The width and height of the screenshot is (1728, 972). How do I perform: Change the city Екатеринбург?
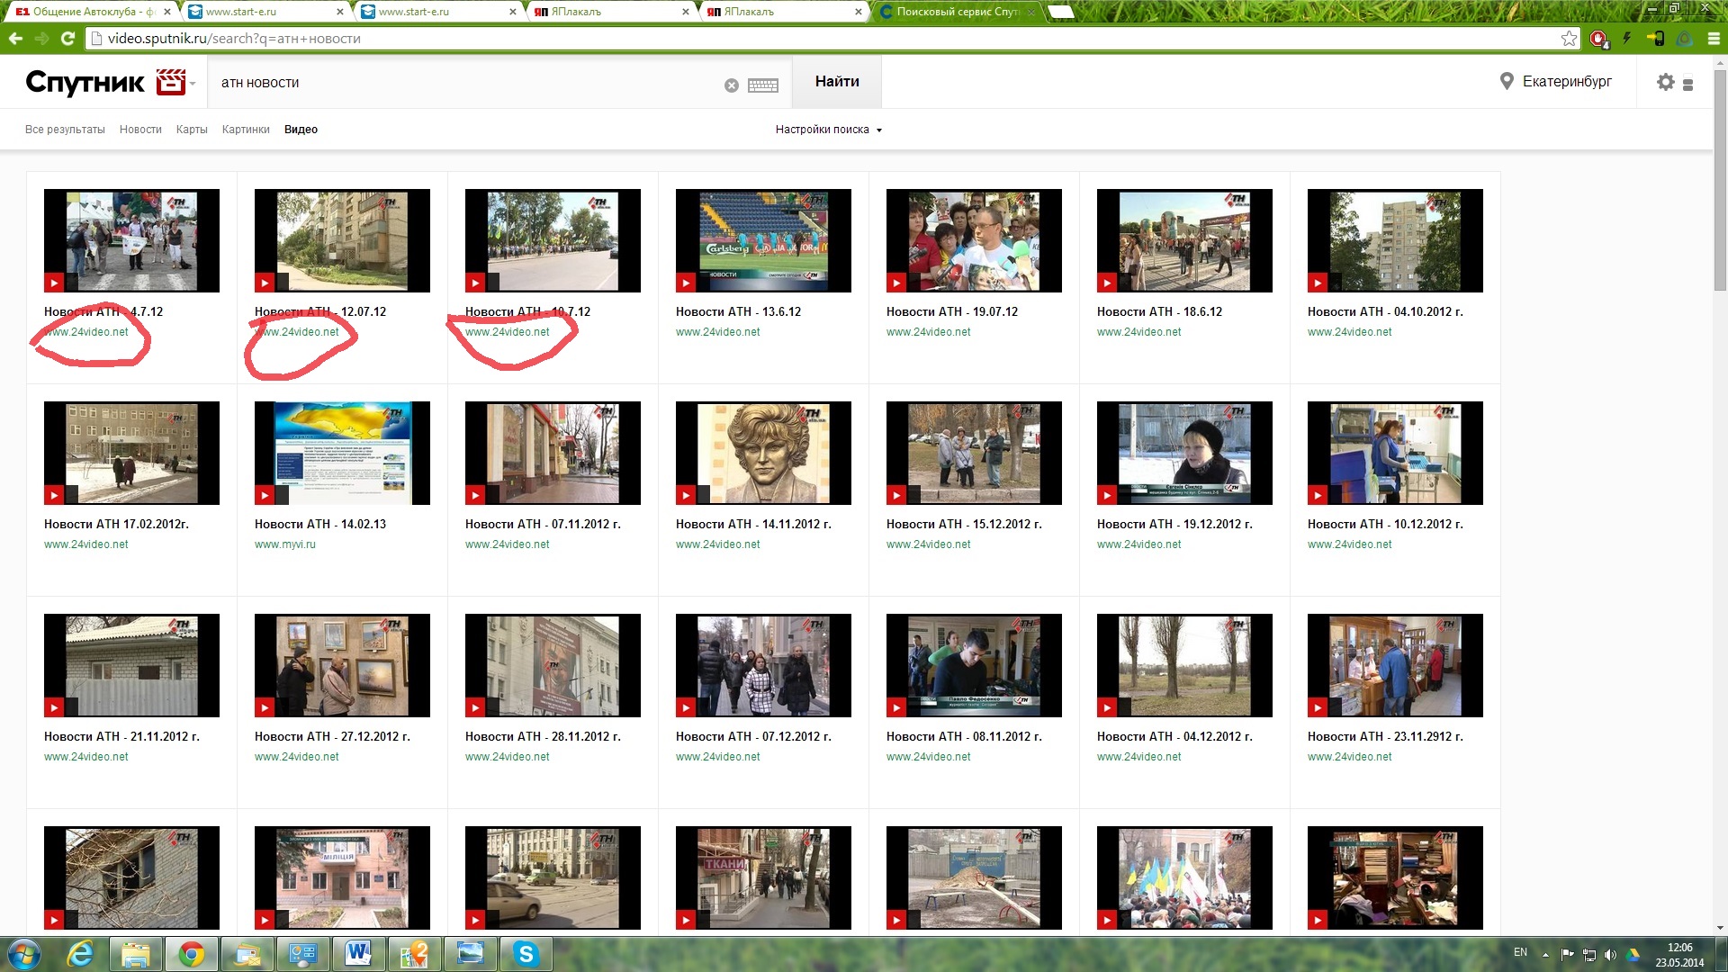click(x=1567, y=82)
